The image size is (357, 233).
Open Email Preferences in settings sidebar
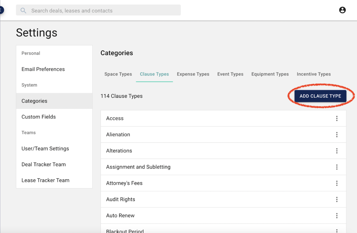(x=43, y=69)
